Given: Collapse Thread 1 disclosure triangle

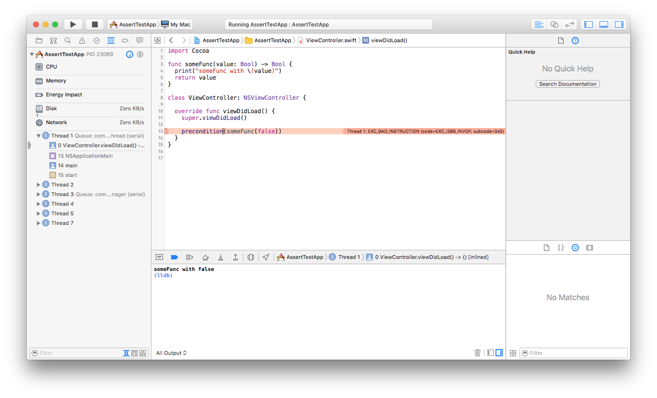Looking at the screenshot, I should 38,136.
